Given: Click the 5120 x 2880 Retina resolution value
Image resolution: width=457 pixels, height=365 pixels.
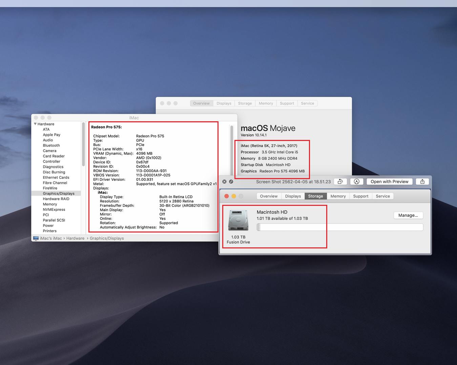Looking at the screenshot, I should point(176,201).
